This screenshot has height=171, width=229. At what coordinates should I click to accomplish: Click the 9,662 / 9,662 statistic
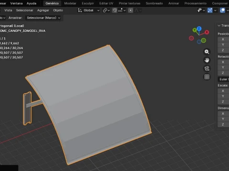(x=10, y=43)
